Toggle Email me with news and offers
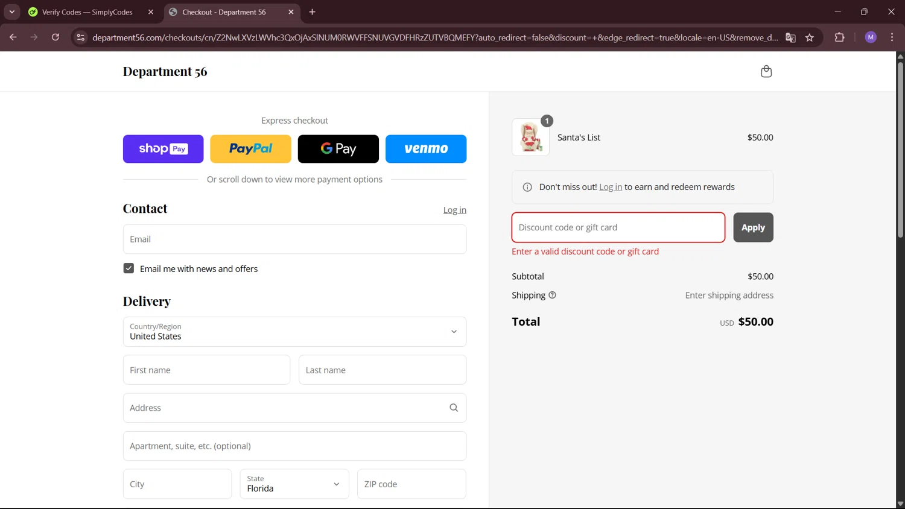Viewport: 905px width, 509px height. point(129,268)
